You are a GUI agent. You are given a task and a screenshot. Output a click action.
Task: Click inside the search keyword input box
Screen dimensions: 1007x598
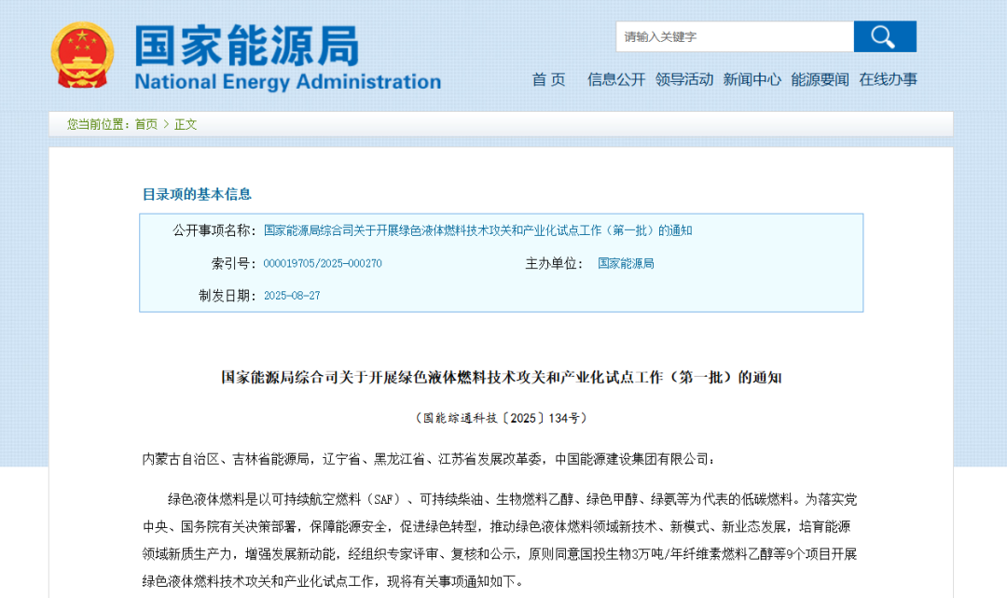pos(734,36)
